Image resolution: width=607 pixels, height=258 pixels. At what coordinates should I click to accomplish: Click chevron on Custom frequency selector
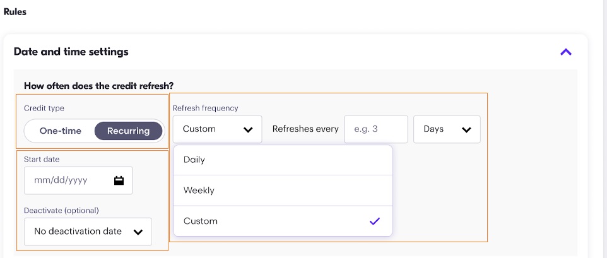(248, 130)
